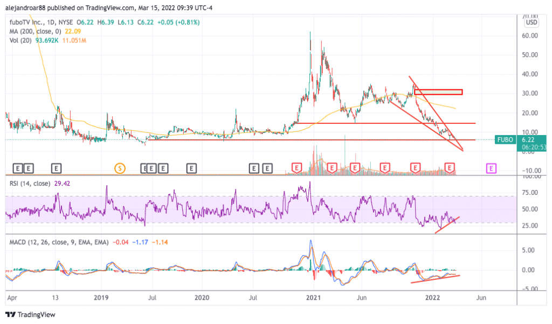Click the Vol (20) indicator legend
This screenshot has height=324, width=552.
(x=20, y=40)
